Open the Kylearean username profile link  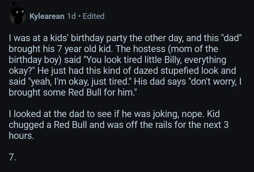47,16
